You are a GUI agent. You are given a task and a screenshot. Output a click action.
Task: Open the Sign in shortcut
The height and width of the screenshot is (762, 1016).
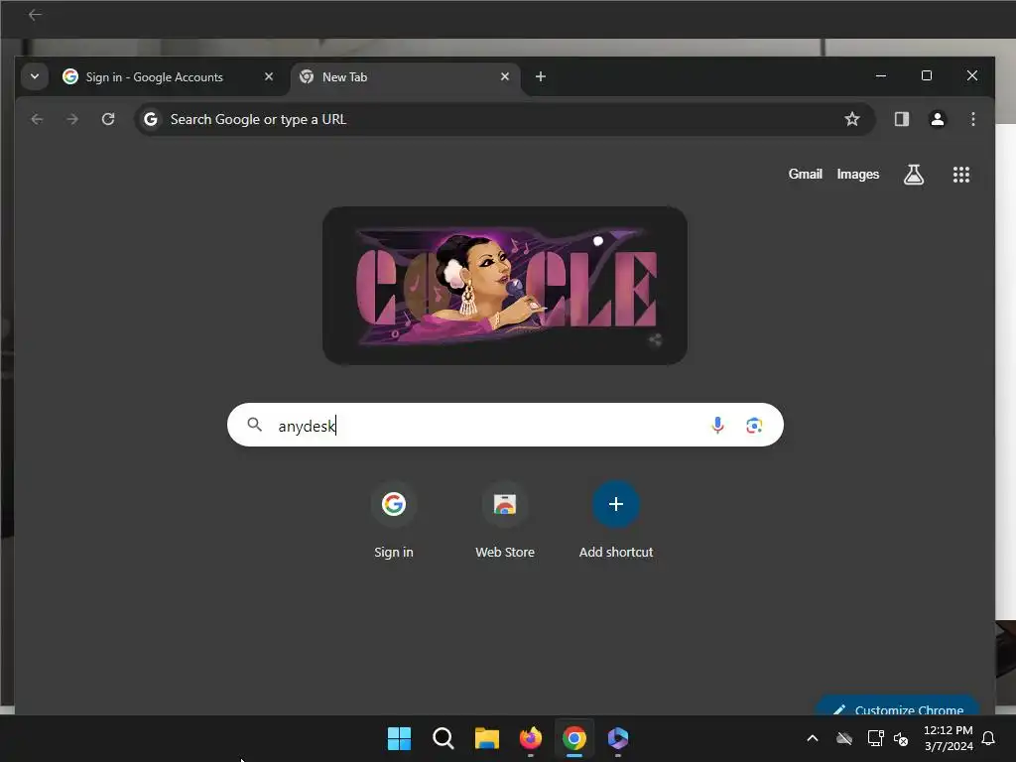coord(393,520)
